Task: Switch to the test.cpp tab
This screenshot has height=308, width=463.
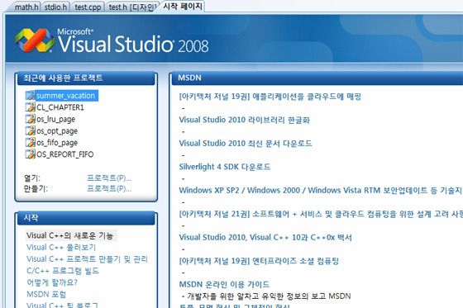Action: click(88, 7)
